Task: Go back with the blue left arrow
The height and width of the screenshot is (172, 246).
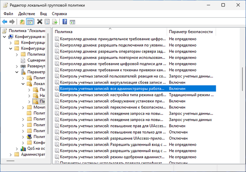Action: pos(5,22)
